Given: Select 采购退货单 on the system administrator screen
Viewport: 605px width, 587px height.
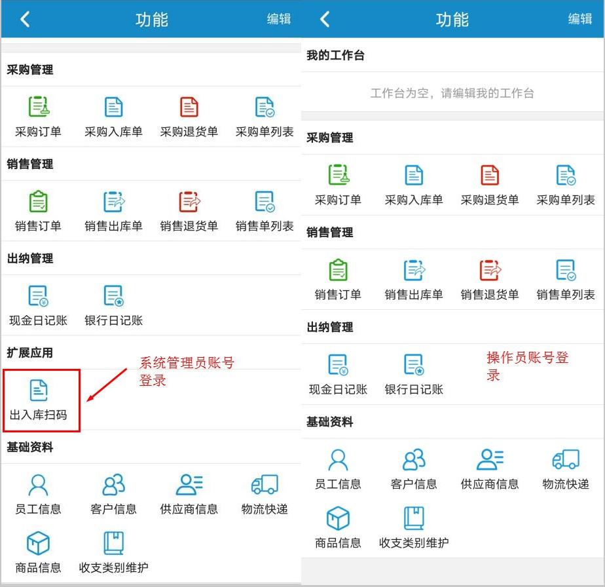Looking at the screenshot, I should point(189,116).
